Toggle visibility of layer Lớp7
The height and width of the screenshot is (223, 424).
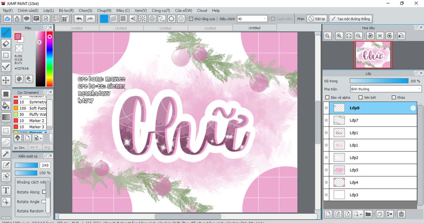[x=326, y=120]
